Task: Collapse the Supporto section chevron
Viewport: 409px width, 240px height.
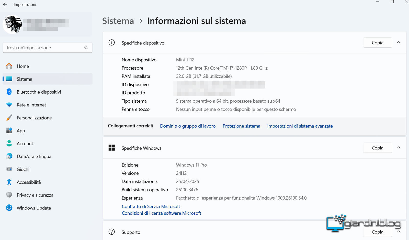Action: (x=399, y=232)
